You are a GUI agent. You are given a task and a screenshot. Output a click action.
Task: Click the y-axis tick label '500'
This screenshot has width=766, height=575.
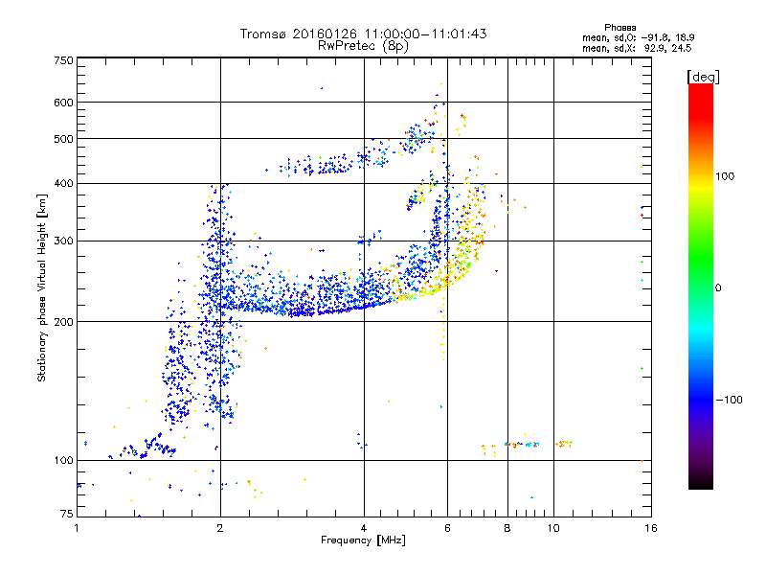(x=64, y=139)
